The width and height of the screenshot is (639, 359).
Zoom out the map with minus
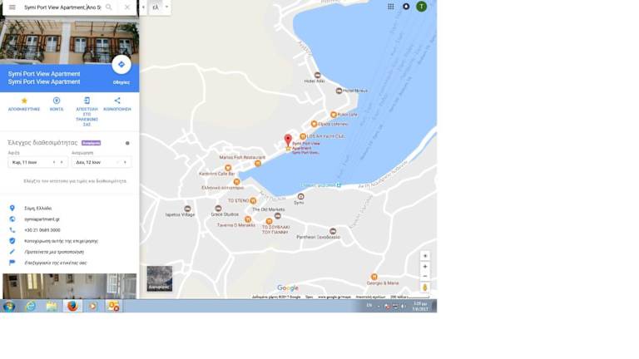coord(425,276)
